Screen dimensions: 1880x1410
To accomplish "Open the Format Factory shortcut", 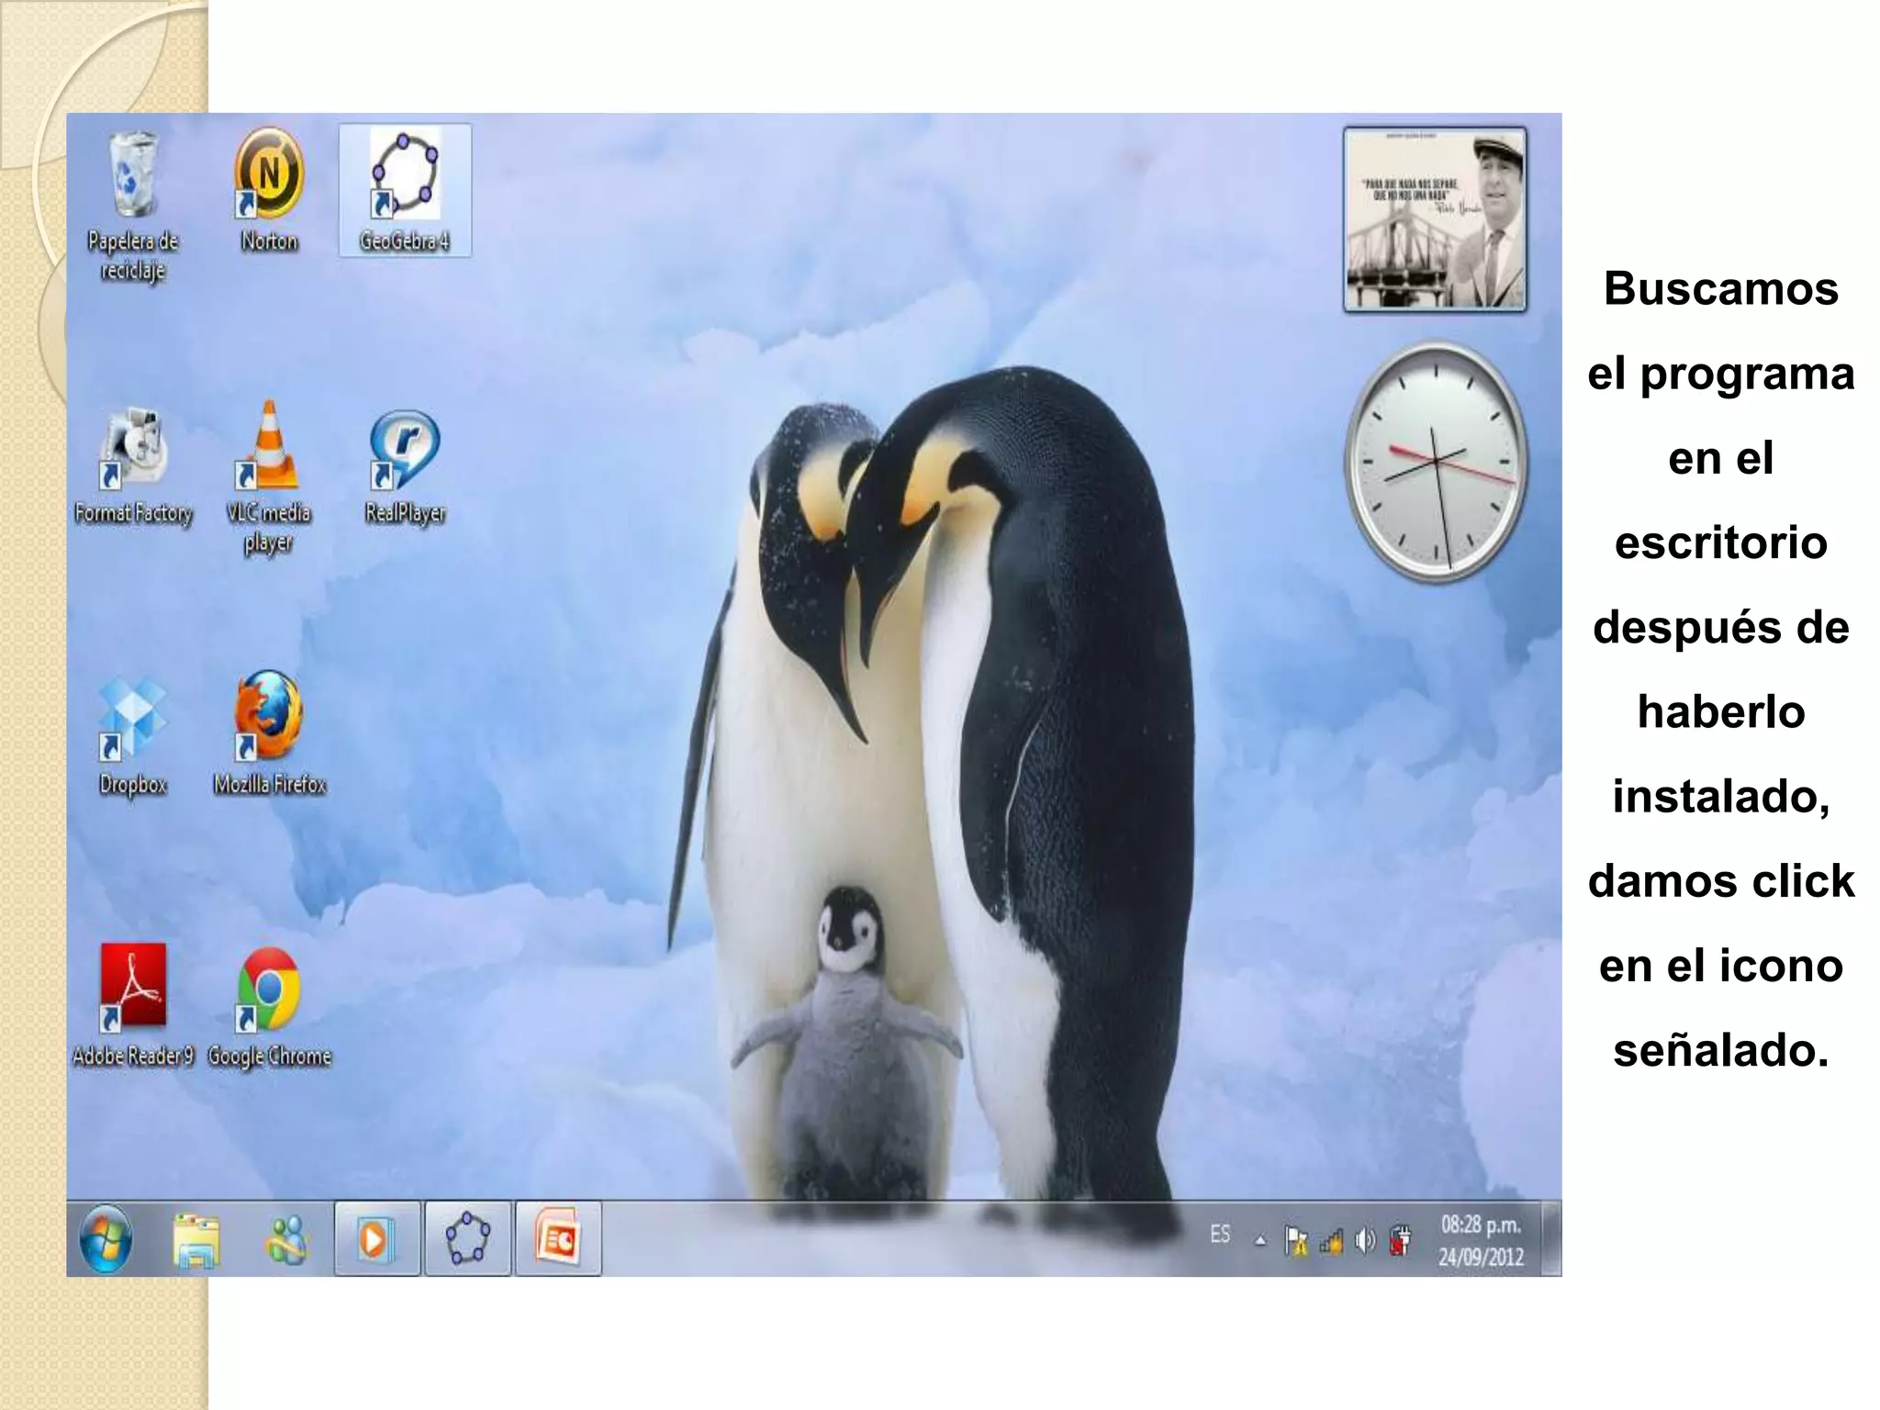I will click(x=133, y=464).
